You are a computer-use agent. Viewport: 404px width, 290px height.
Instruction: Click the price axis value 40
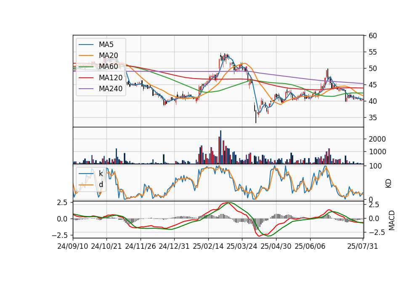pos(372,101)
